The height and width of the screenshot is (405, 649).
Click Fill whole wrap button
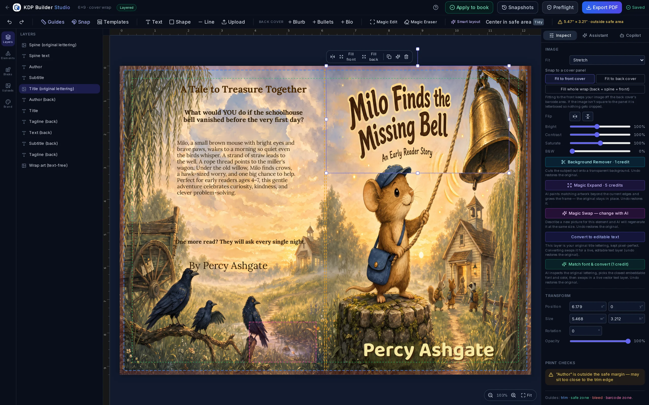click(x=595, y=89)
